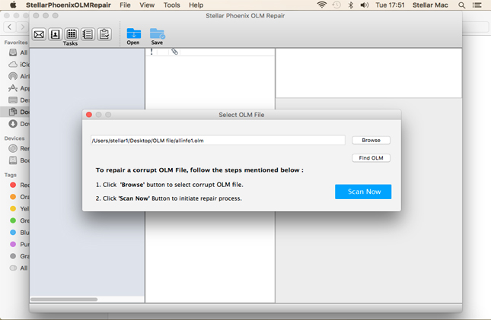Open the Tasks clipboard icon
Image resolution: width=491 pixels, height=320 pixels.
pyautogui.click(x=104, y=34)
